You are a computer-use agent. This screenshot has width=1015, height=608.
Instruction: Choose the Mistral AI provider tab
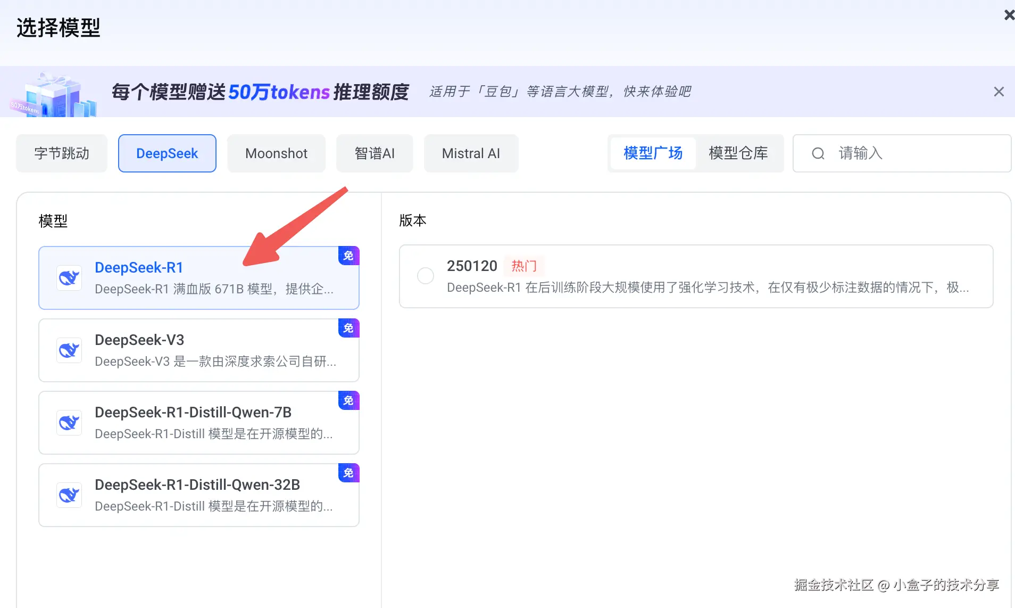pos(471,153)
